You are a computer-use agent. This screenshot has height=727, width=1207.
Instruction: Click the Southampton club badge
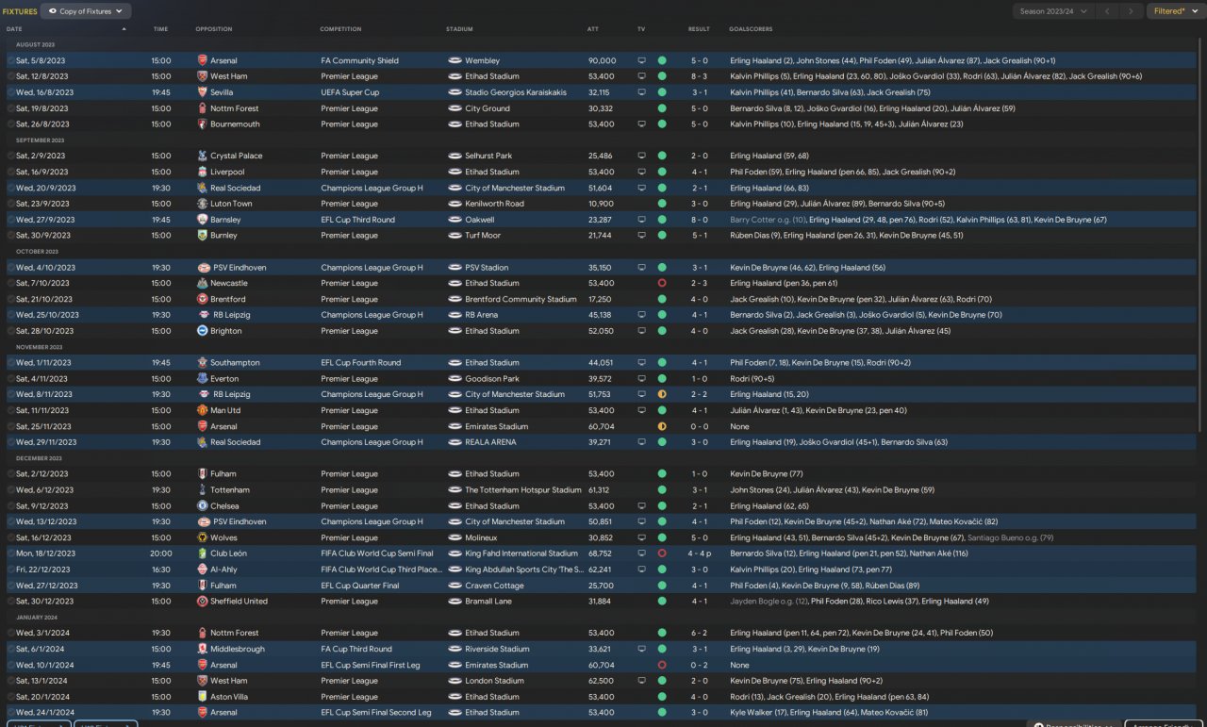202,362
